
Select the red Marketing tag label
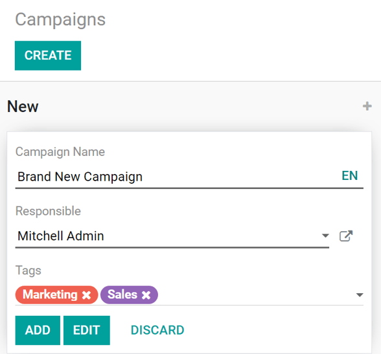(x=50, y=294)
